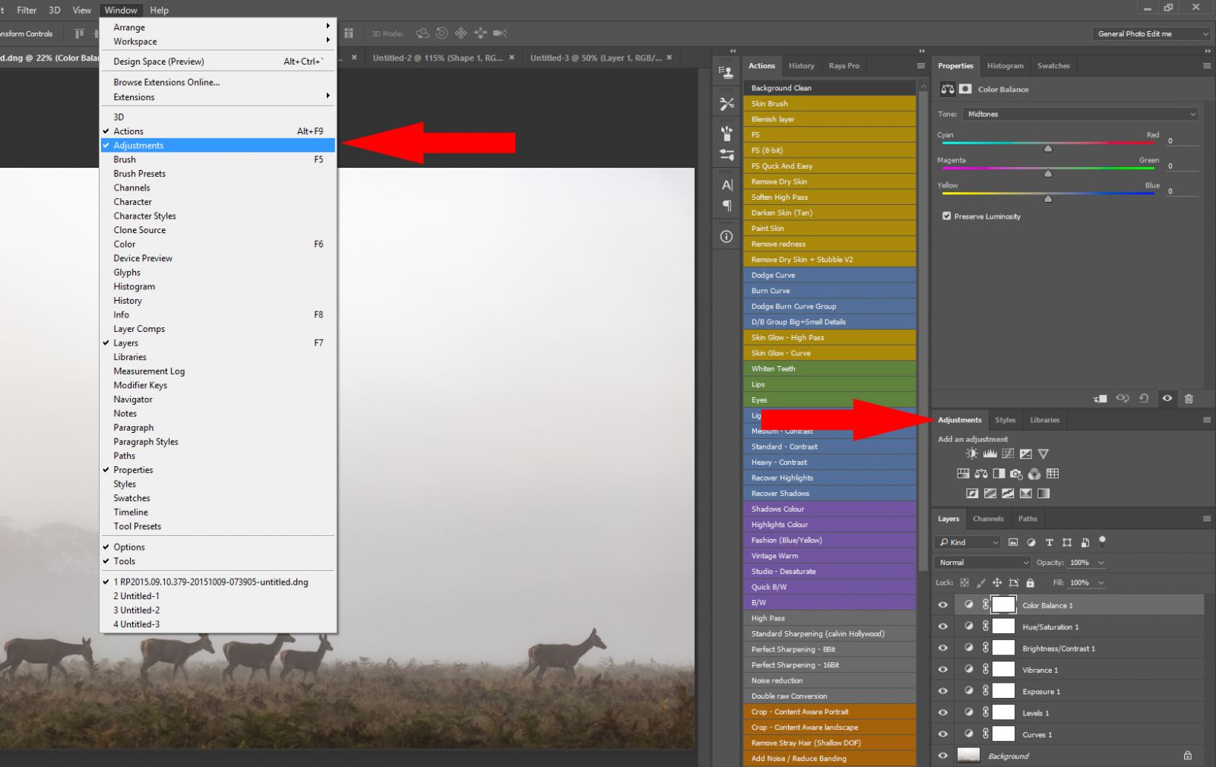The width and height of the screenshot is (1216, 767).
Task: Add a Brightness/Contrast adjustment from the Adjustments panel
Action: 971,453
